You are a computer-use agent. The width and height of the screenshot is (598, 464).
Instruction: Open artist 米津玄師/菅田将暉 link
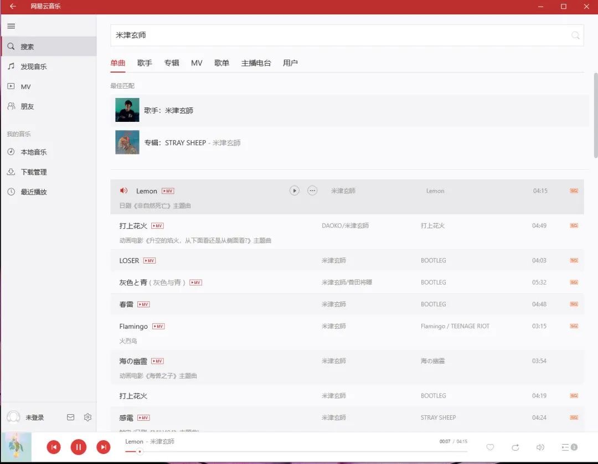click(347, 282)
